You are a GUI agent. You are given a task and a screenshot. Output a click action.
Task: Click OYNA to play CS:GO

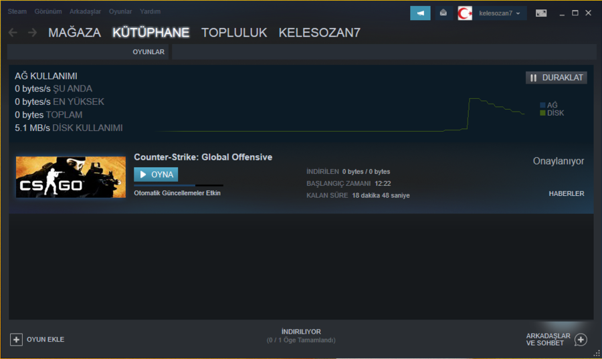point(156,174)
